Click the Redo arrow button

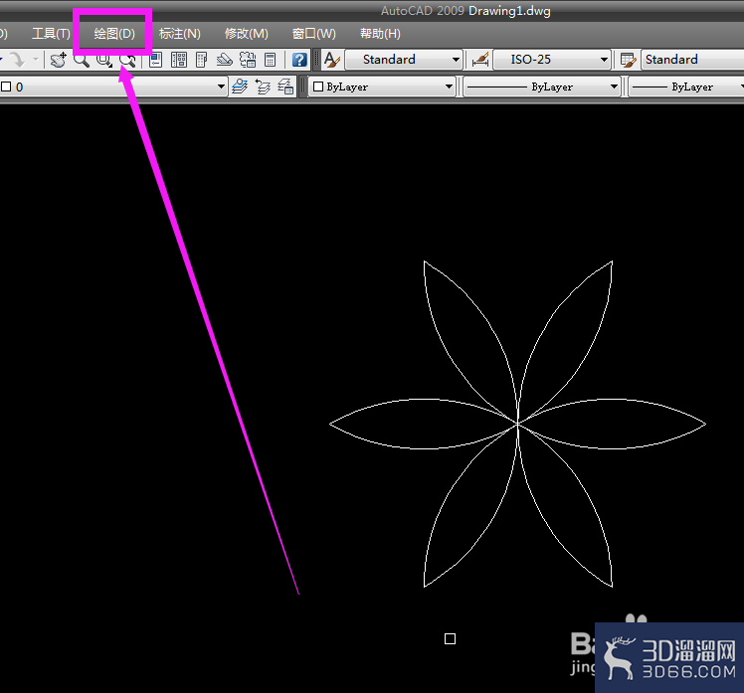(x=18, y=60)
